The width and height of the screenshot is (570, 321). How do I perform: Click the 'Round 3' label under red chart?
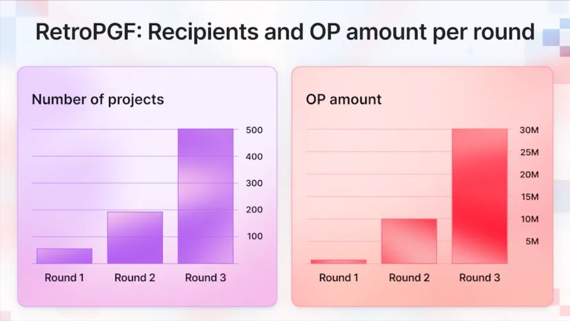pos(480,277)
